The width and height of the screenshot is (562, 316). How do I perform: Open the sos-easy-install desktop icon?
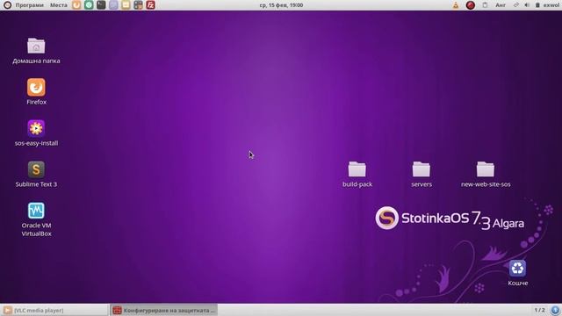pos(36,128)
